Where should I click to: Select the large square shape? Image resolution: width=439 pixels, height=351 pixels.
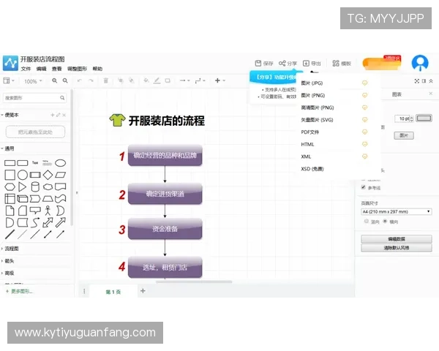pos(10,175)
